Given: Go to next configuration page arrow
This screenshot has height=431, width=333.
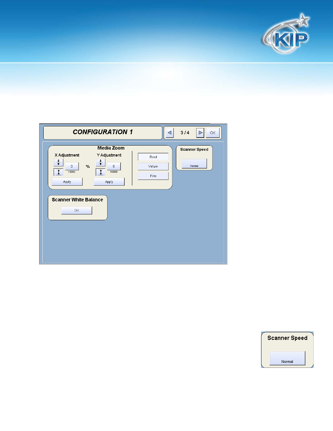Looking at the screenshot, I should [x=200, y=133].
